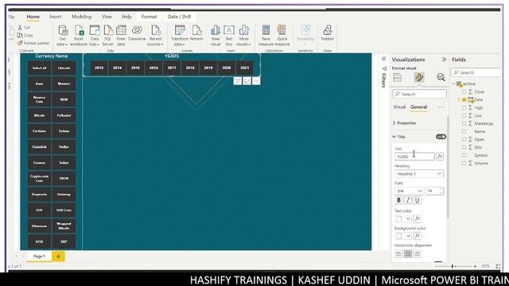Click the Refresh icon in Queries
Screen dimensions: 509x286
tap(196, 30)
